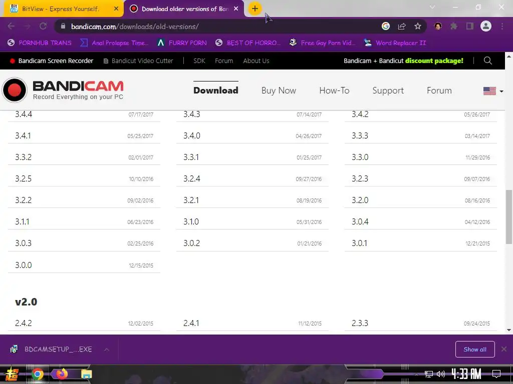Image resolution: width=513 pixels, height=384 pixels.
Task: Click the scrollbar down arrow
Action: pos(509,330)
